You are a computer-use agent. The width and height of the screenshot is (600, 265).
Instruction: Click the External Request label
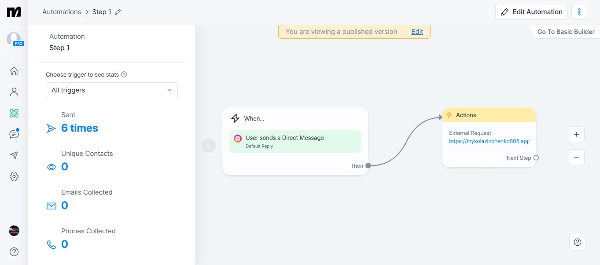point(470,133)
